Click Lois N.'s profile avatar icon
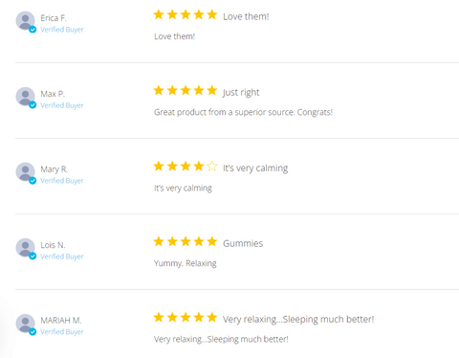Image resolution: width=459 pixels, height=358 pixels. coord(26,248)
